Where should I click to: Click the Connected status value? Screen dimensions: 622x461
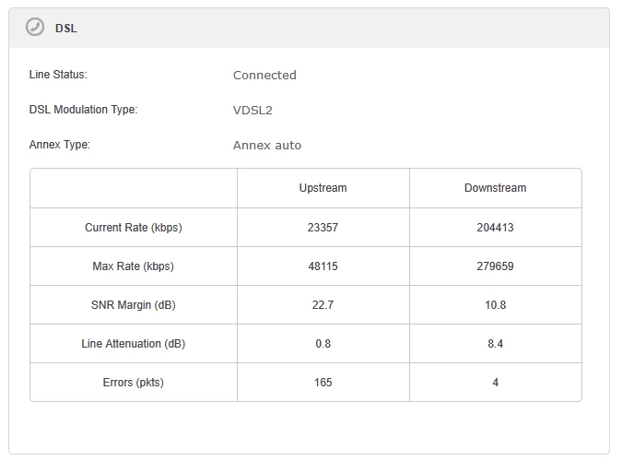tap(264, 76)
